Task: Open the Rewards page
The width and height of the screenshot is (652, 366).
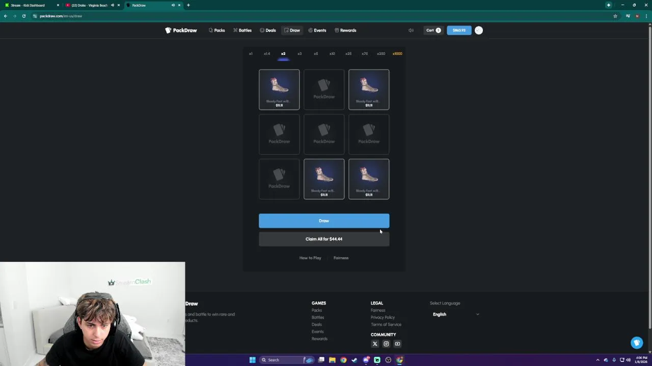Action: pyautogui.click(x=345, y=30)
